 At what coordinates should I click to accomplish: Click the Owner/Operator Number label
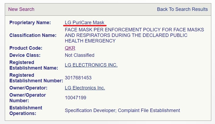point(27,98)
